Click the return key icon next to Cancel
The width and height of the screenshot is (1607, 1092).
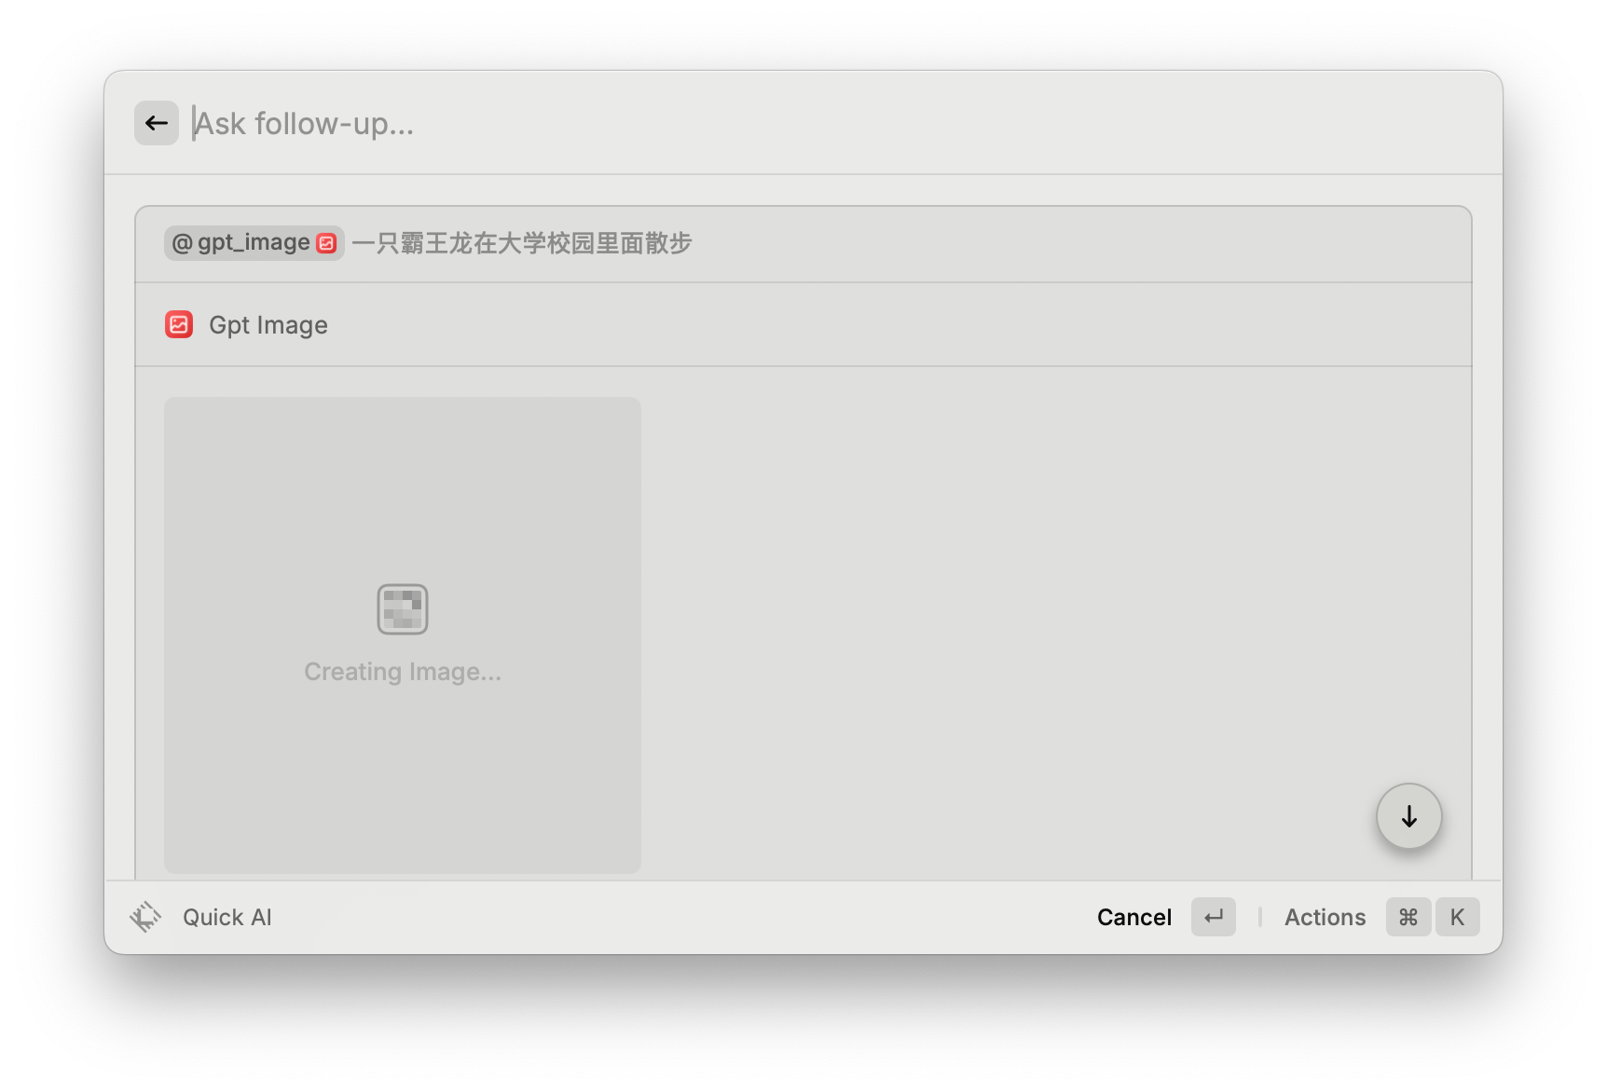pyautogui.click(x=1213, y=917)
